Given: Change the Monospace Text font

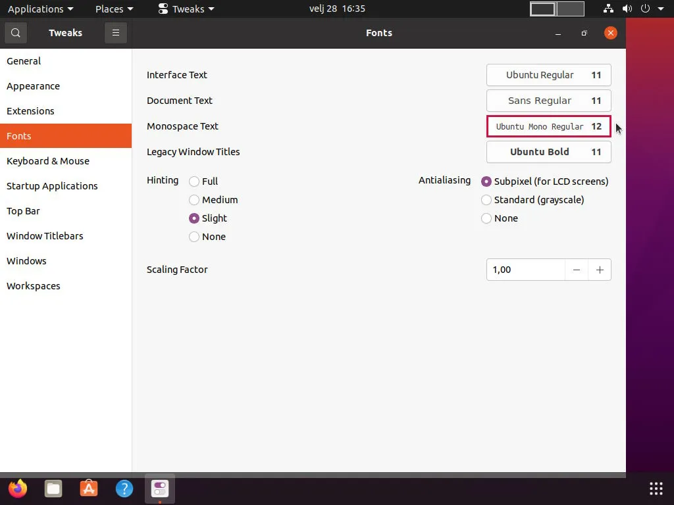Looking at the screenshot, I should [x=548, y=126].
